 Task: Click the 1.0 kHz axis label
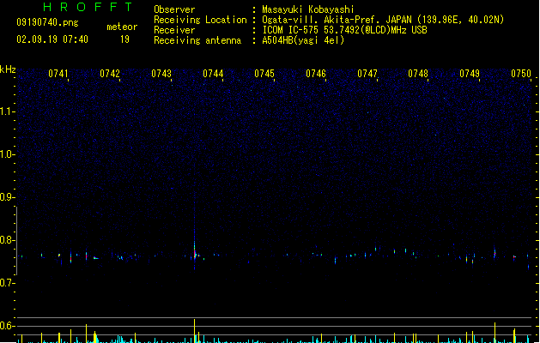coord(7,154)
